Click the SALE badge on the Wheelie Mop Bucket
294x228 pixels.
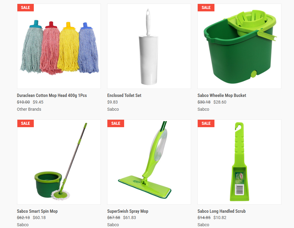click(206, 7)
